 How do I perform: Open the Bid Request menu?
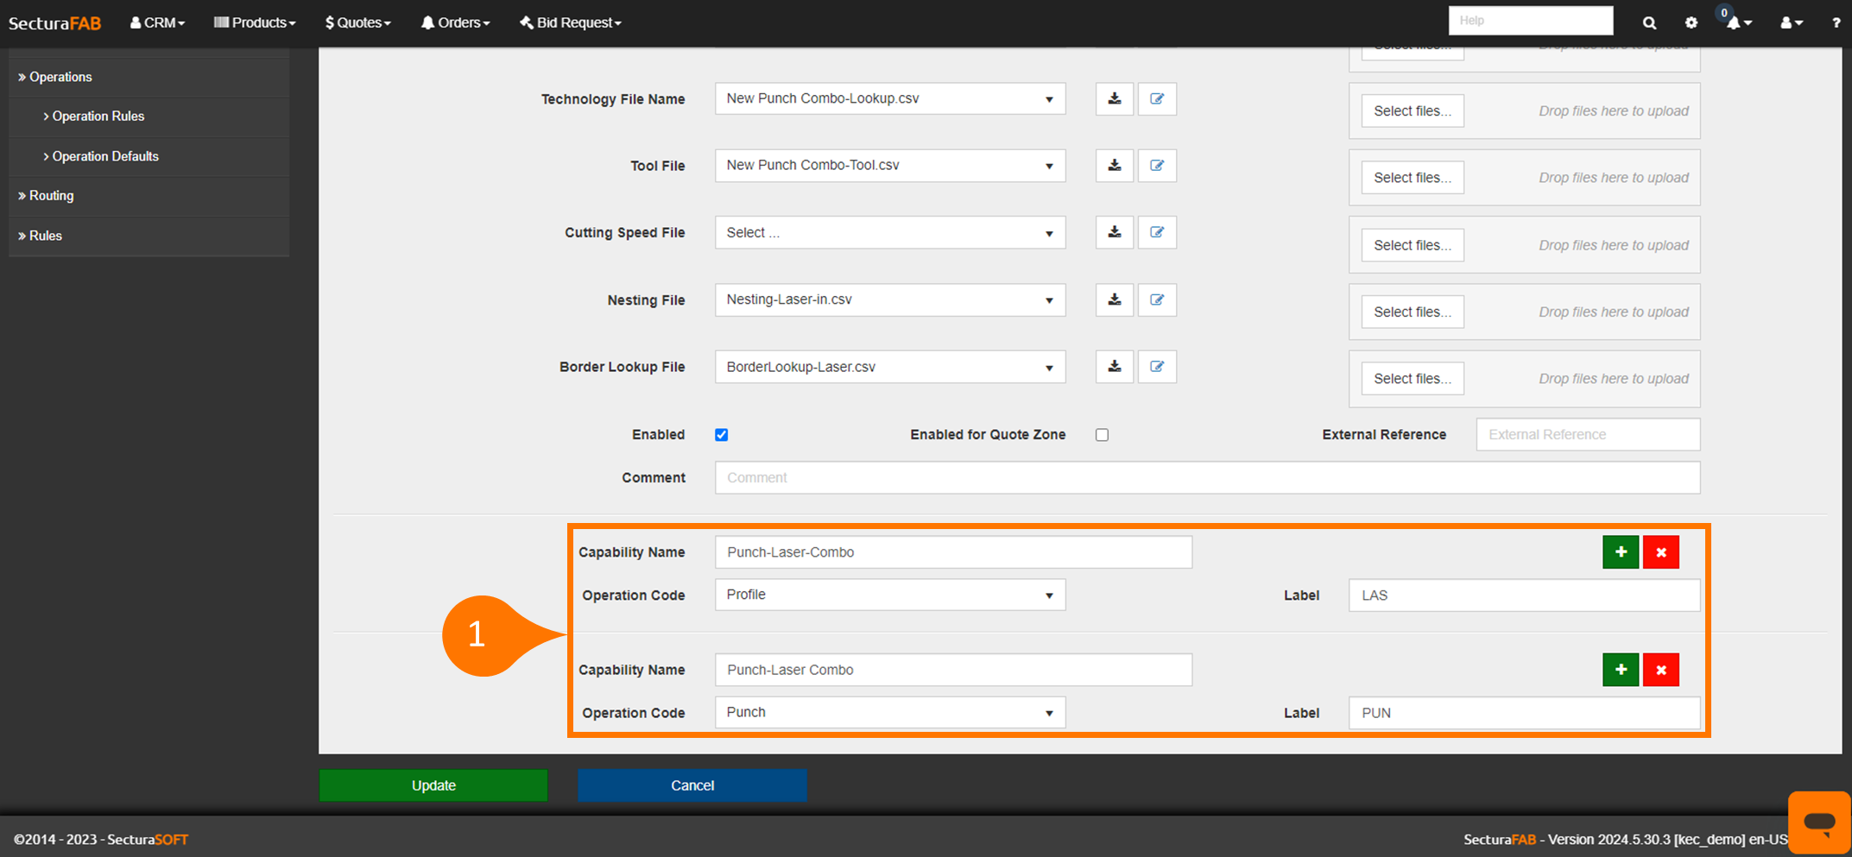tap(571, 23)
